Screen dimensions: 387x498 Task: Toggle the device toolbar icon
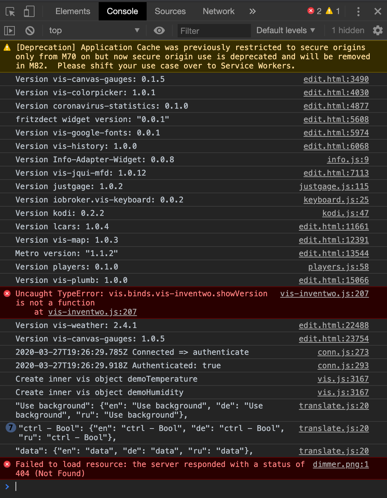(x=29, y=12)
